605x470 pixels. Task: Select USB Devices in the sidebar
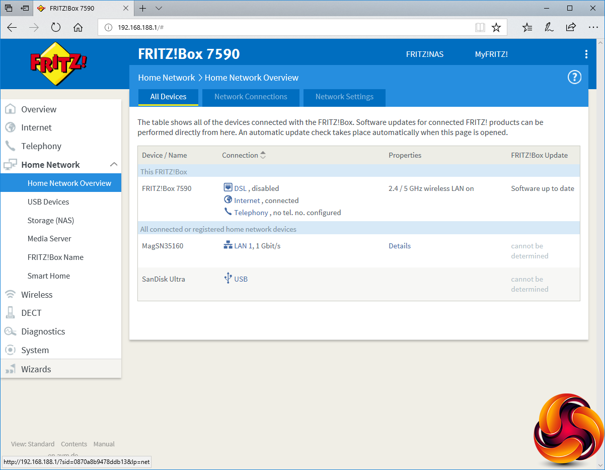pyautogui.click(x=48, y=202)
